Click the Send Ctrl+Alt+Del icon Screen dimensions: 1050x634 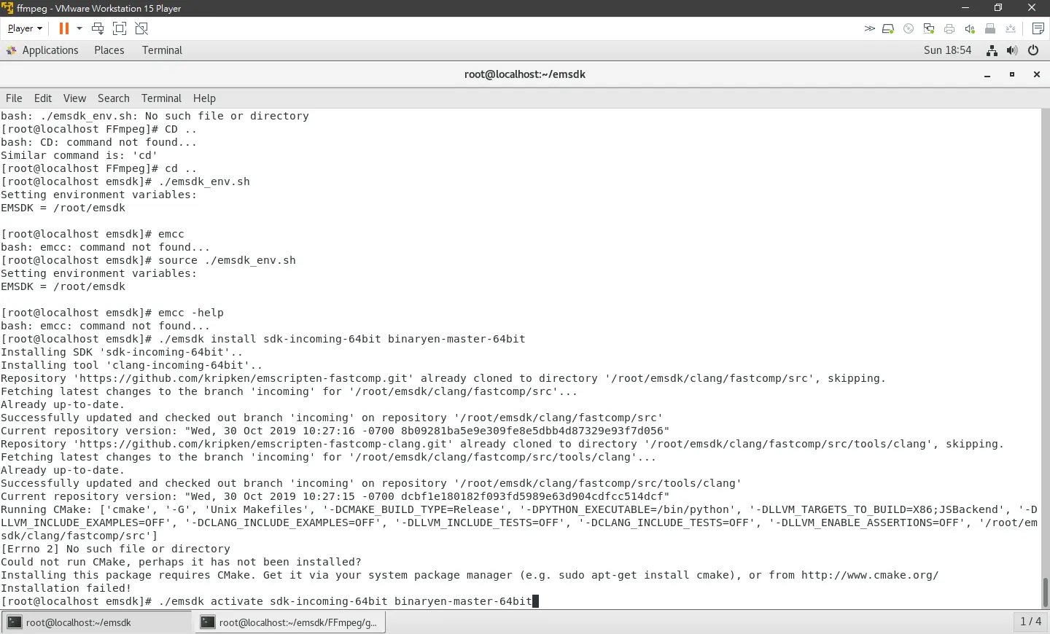pos(98,28)
